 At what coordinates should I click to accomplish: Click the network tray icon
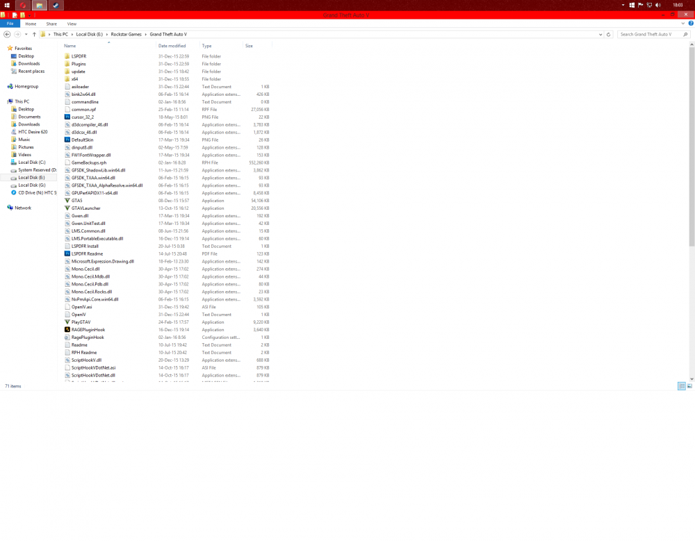649,6
